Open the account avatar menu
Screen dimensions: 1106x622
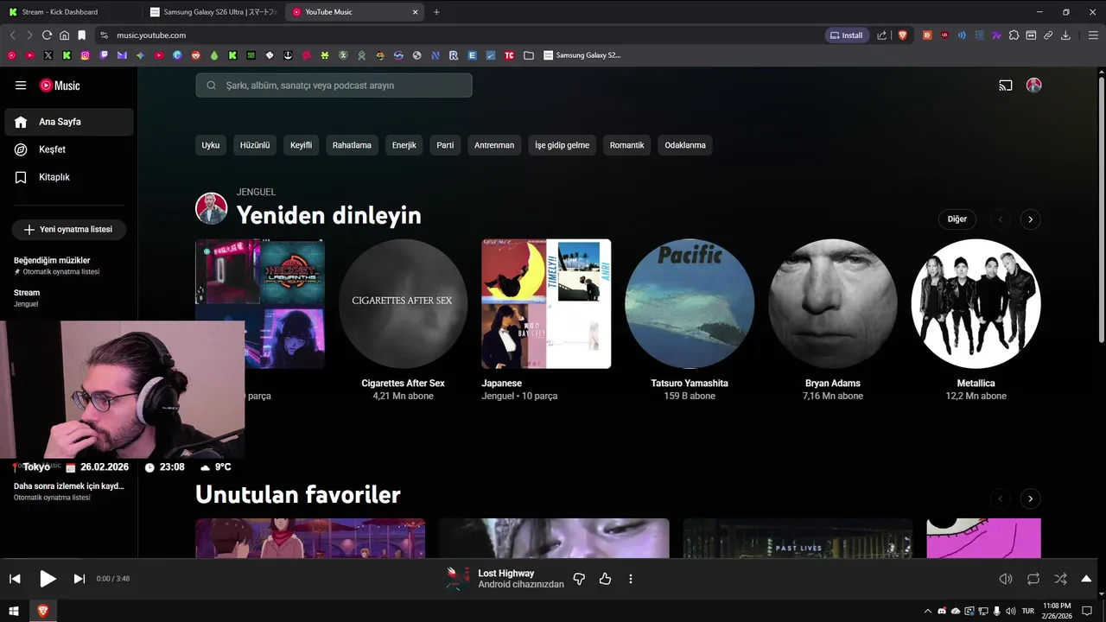[x=1033, y=86]
